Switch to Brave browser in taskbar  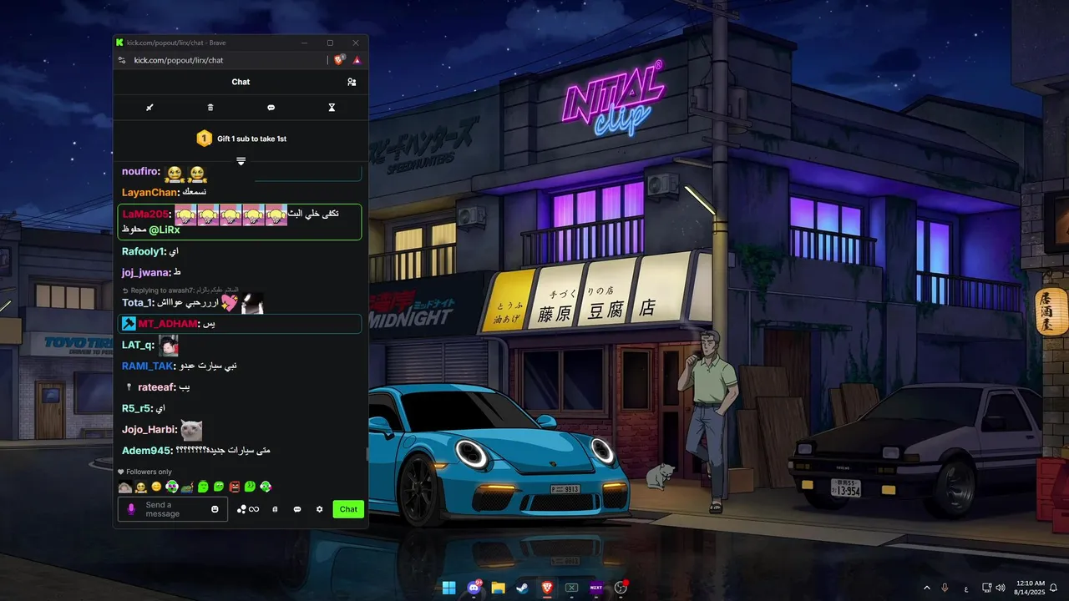pos(547,588)
